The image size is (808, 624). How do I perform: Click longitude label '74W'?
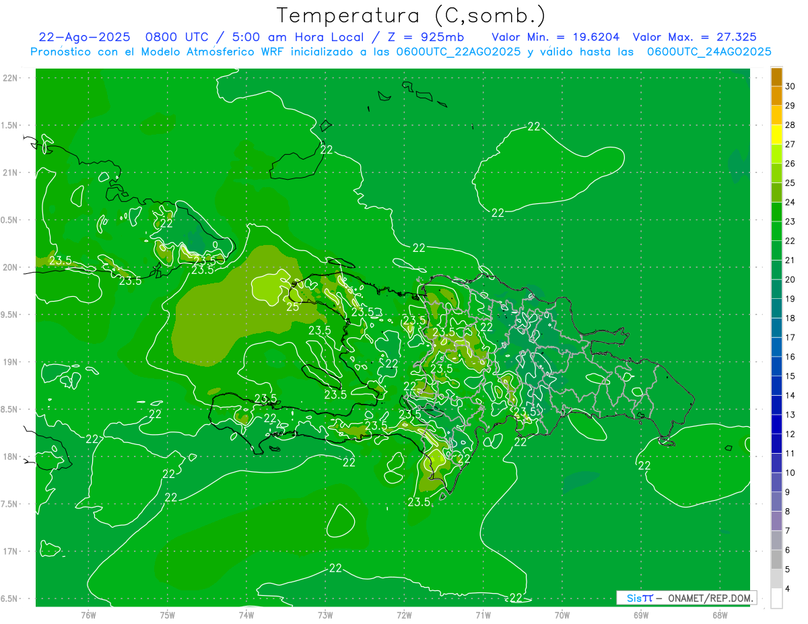(x=246, y=615)
